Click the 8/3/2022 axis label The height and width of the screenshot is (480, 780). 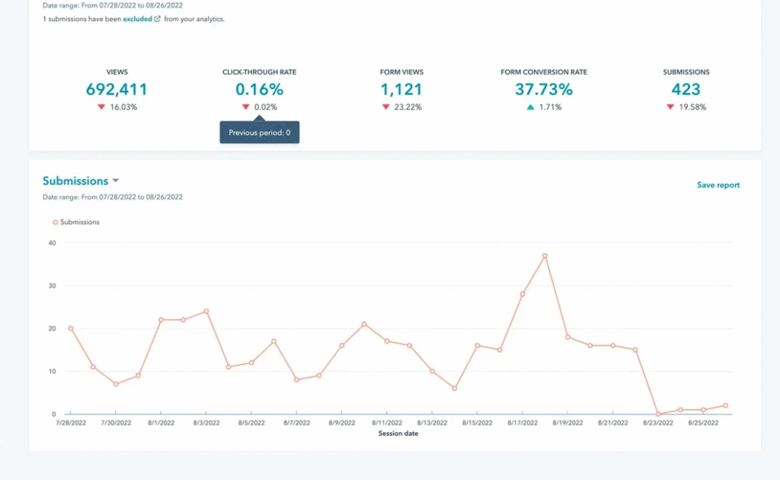click(206, 422)
